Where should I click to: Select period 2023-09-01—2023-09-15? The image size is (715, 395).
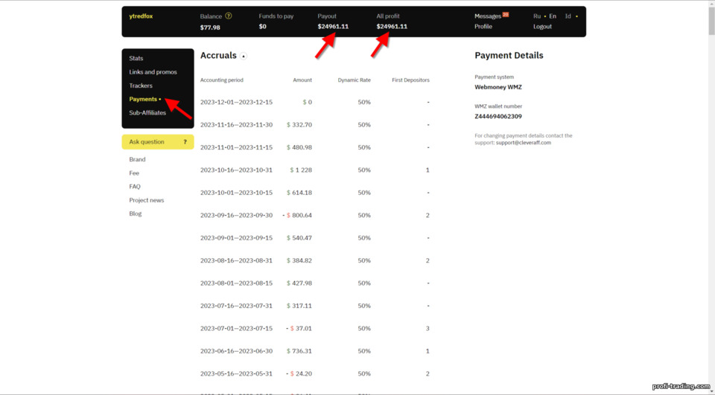click(x=236, y=238)
